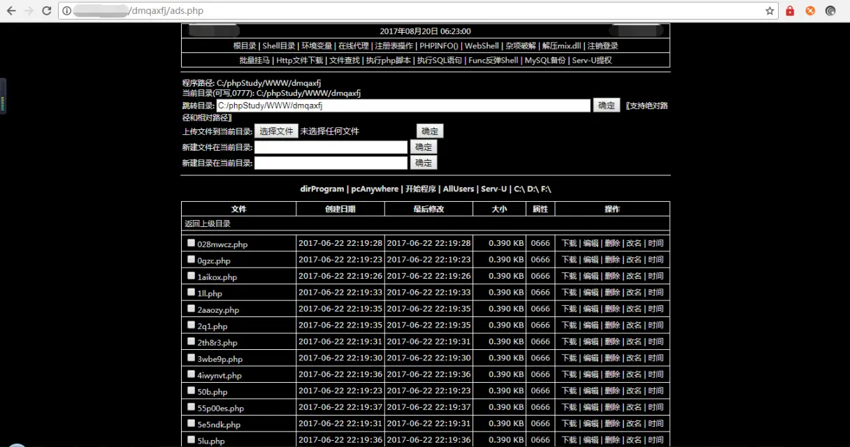This screenshot has height=447, width=850.
Task: Click the 注销登录 menu link
Action: point(603,46)
